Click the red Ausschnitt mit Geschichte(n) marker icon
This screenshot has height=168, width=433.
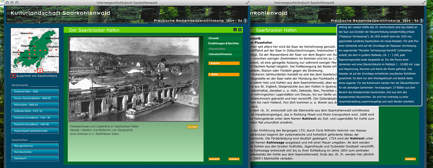click(x=13, y=76)
